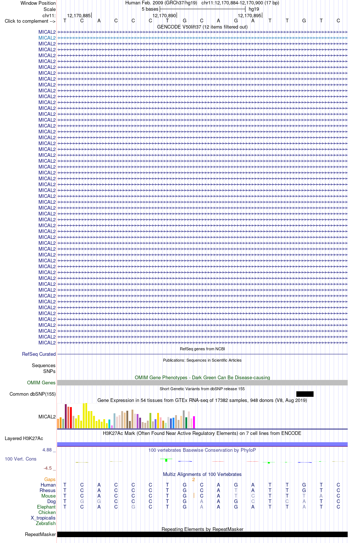This screenshot has height=543, width=348.
Task: Click the OMIM Genes side label
Action: click(41, 383)
